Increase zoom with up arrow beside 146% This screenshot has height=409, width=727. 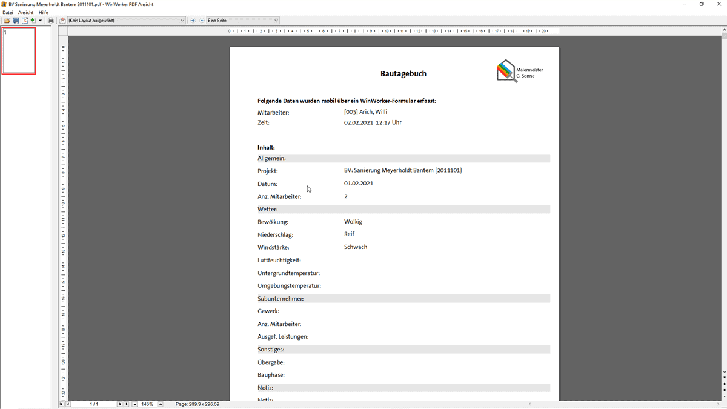pyautogui.click(x=161, y=404)
